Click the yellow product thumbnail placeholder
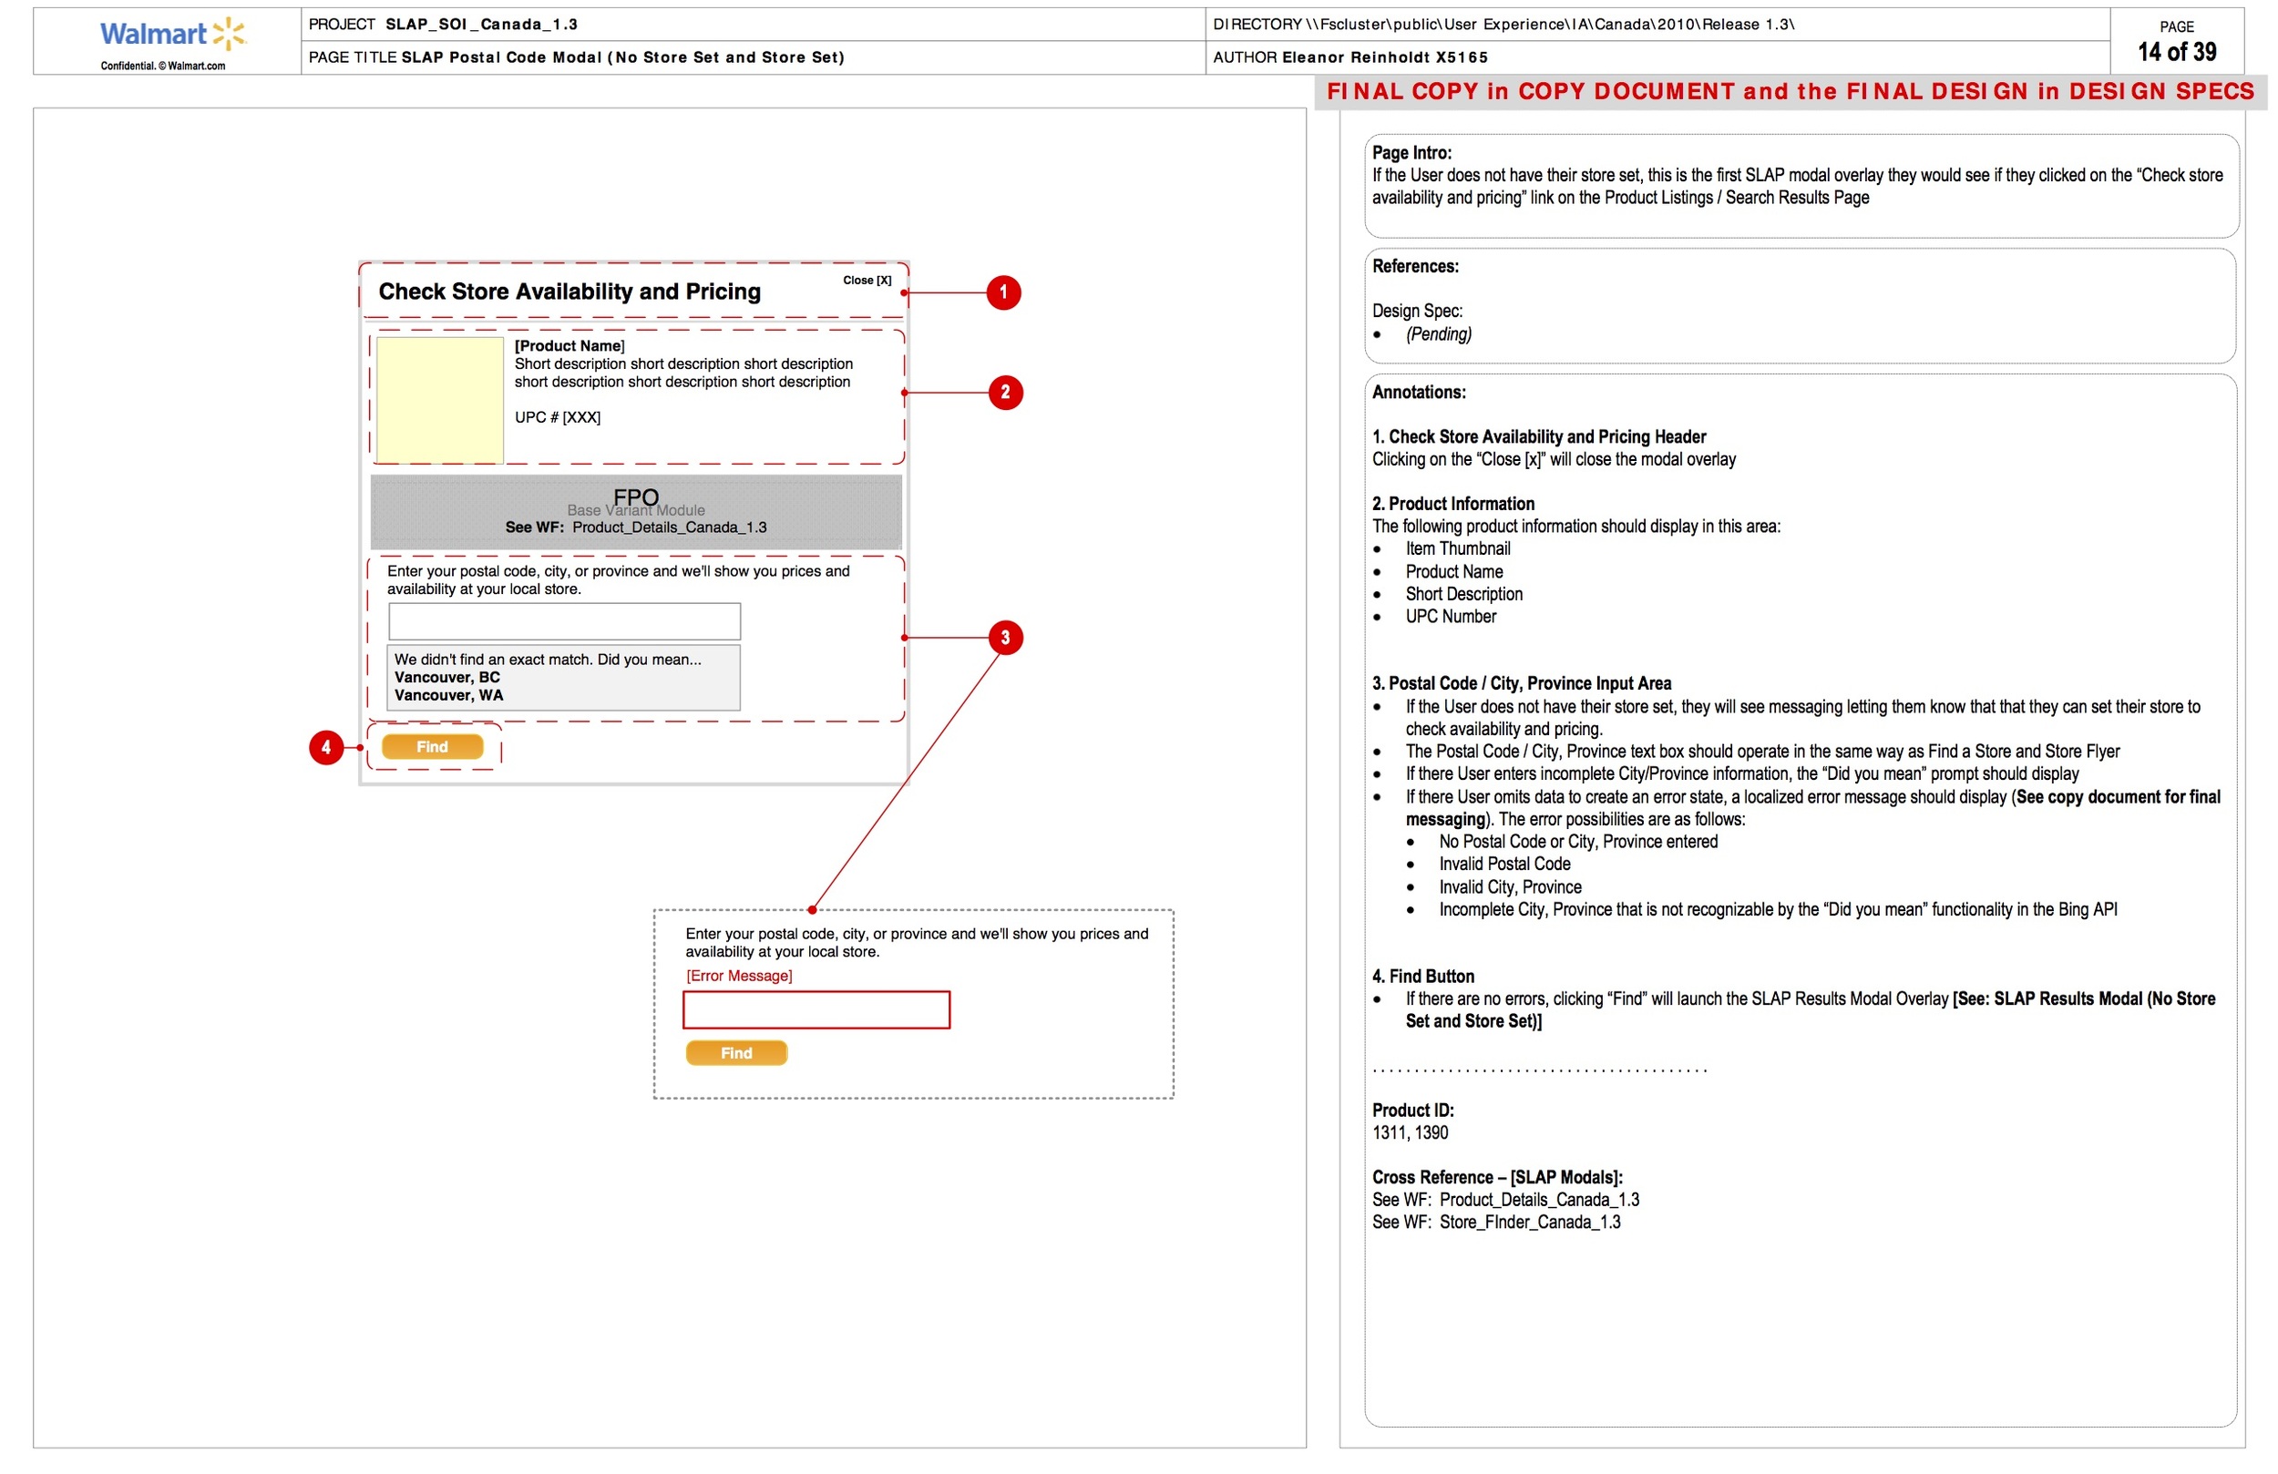Image resolution: width=2278 pixels, height=1474 pixels. coord(439,400)
